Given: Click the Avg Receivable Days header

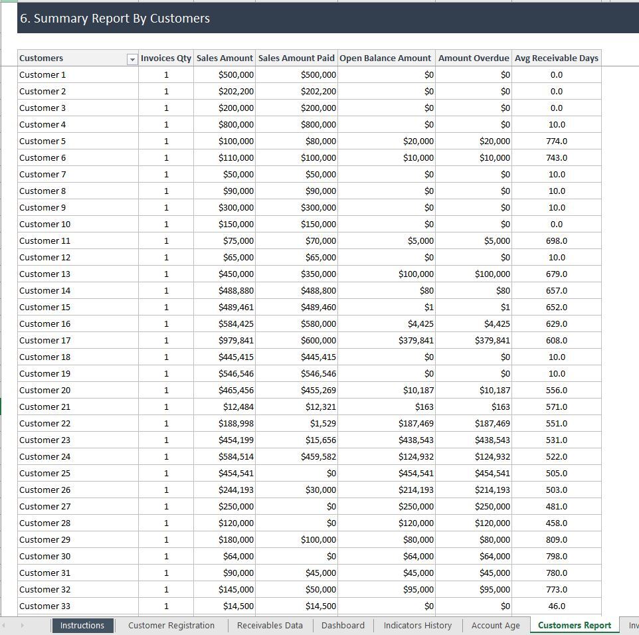Looking at the screenshot, I should (556, 58).
